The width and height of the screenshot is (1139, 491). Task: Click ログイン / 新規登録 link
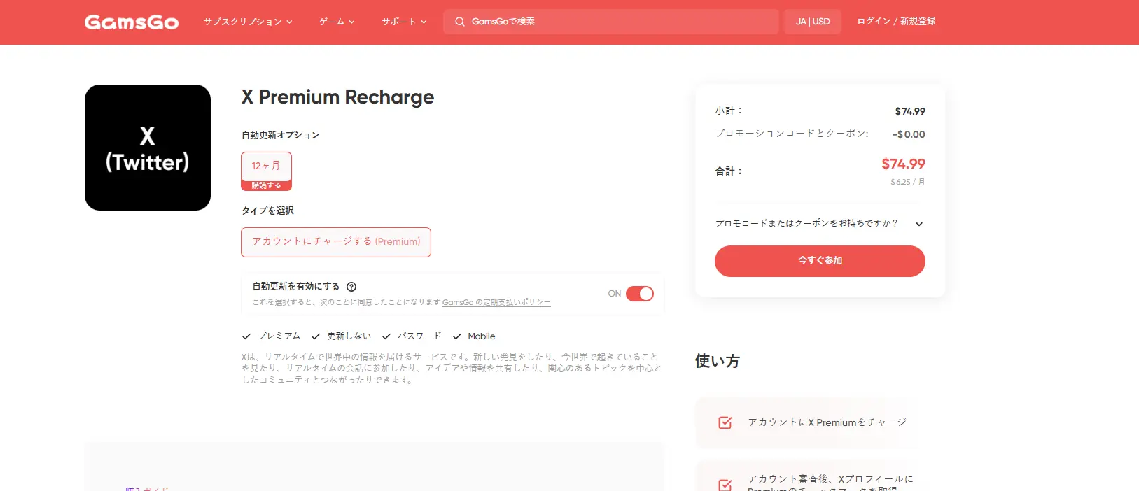click(x=896, y=22)
